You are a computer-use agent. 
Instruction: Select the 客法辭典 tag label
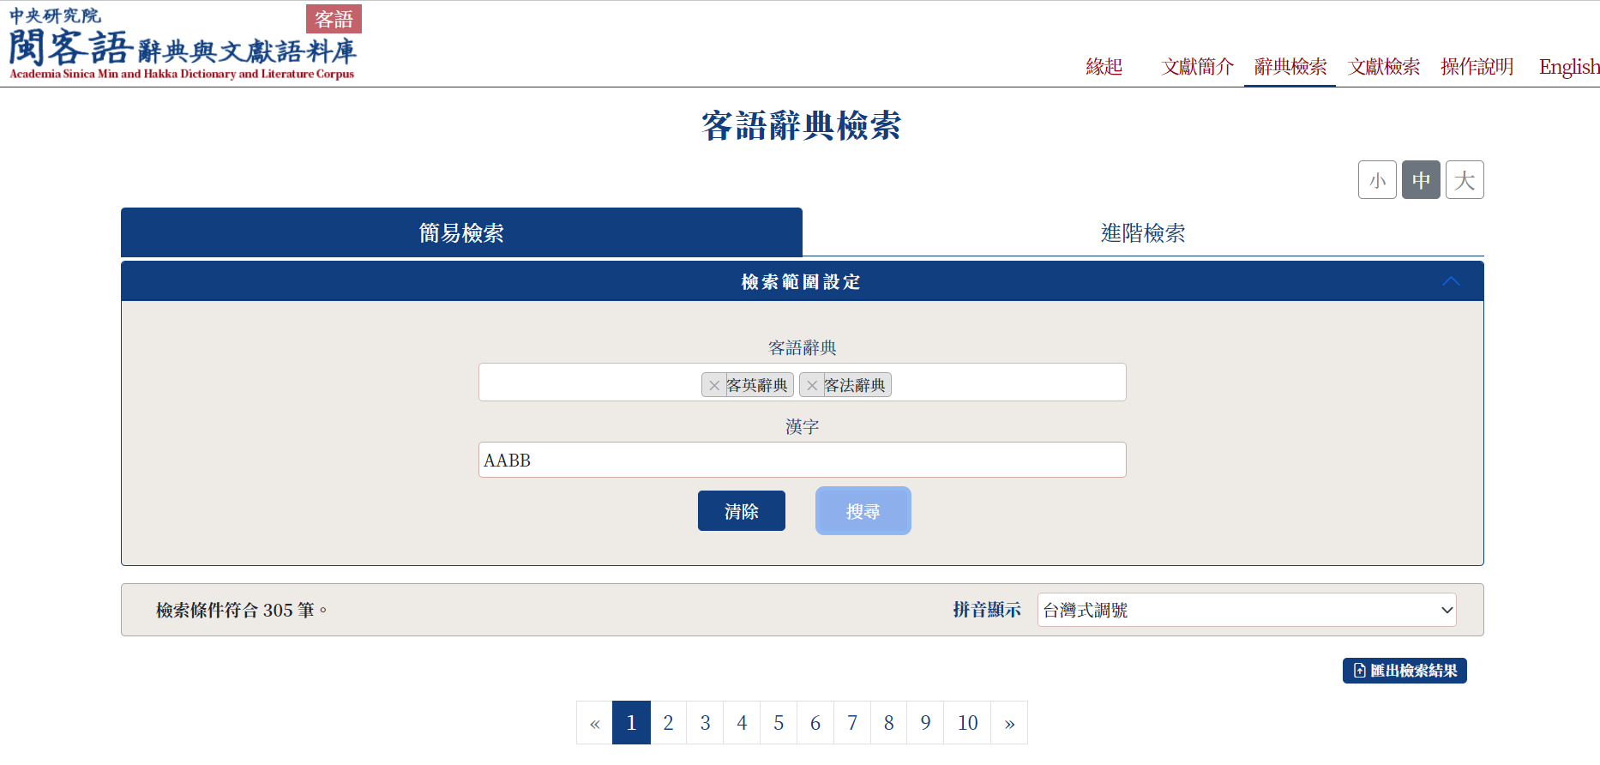(855, 385)
